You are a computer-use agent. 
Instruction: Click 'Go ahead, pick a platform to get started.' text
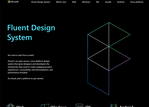click(x=26, y=78)
